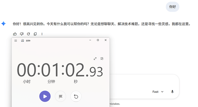
Task: Click the 时钟 window title
Action: [x=28, y=41]
